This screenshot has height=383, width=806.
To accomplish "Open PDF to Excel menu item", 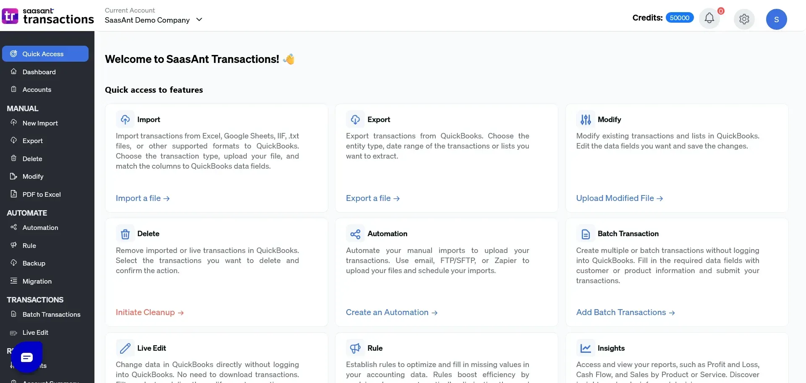I will pos(42,194).
